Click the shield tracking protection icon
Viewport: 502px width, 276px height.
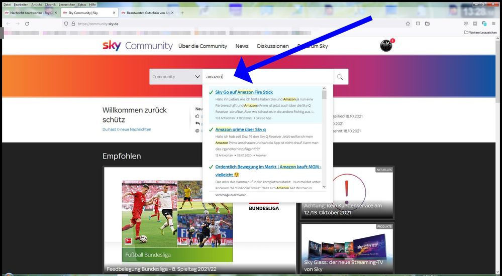coord(66,24)
